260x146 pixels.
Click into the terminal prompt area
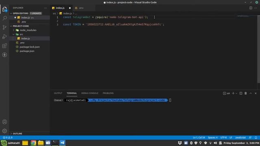pos(170,100)
